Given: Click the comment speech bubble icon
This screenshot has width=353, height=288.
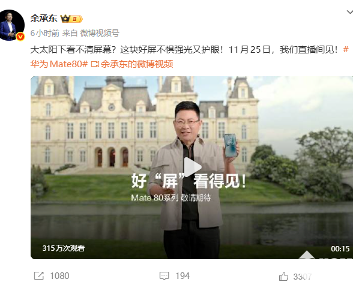Looking at the screenshot, I should pos(164,276).
